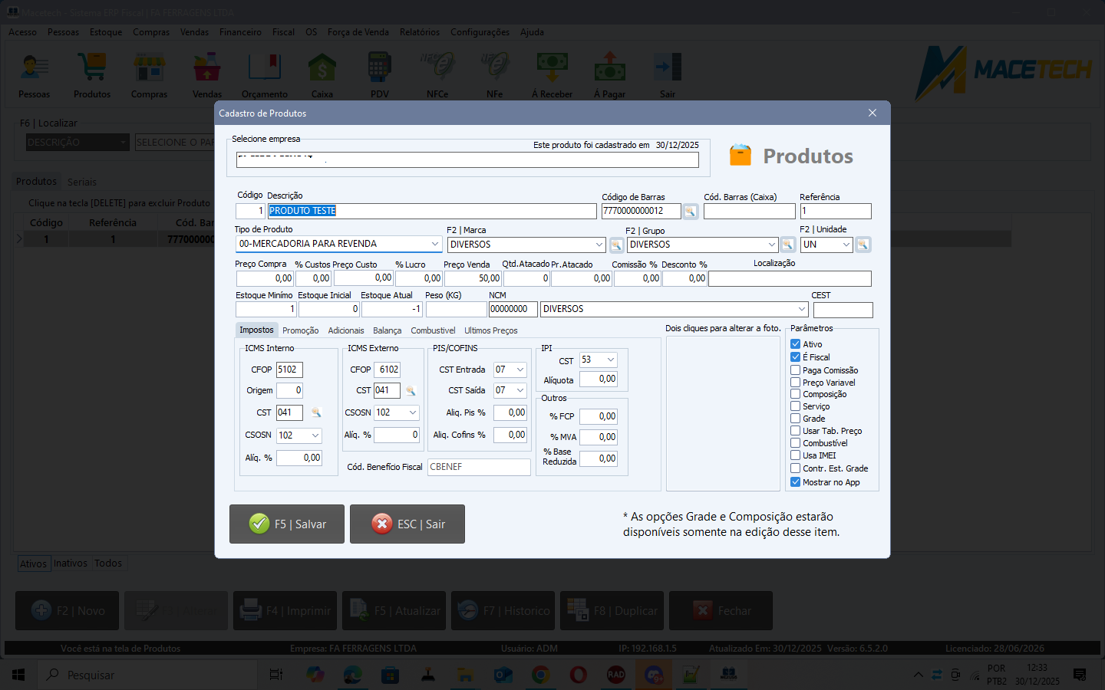Image resolution: width=1105 pixels, height=690 pixels.
Task: Switch to the Promoção tab
Action: 300,330
